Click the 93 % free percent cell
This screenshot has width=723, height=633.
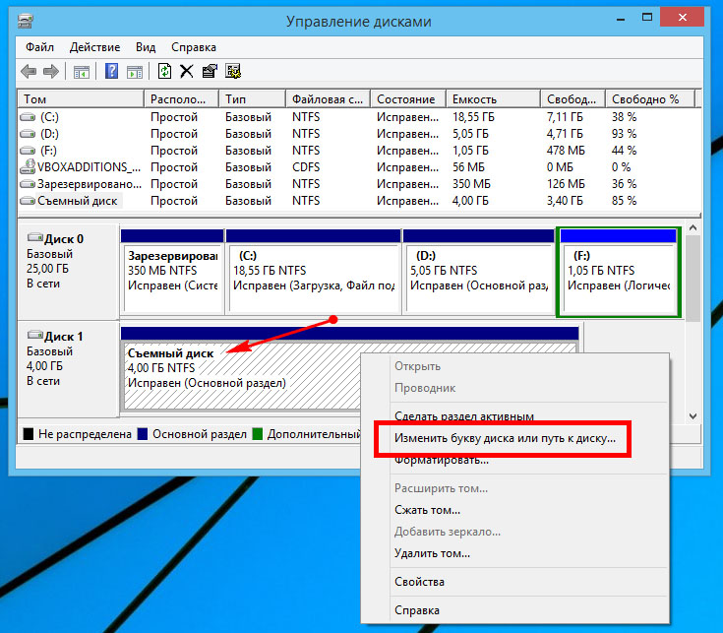click(x=624, y=134)
